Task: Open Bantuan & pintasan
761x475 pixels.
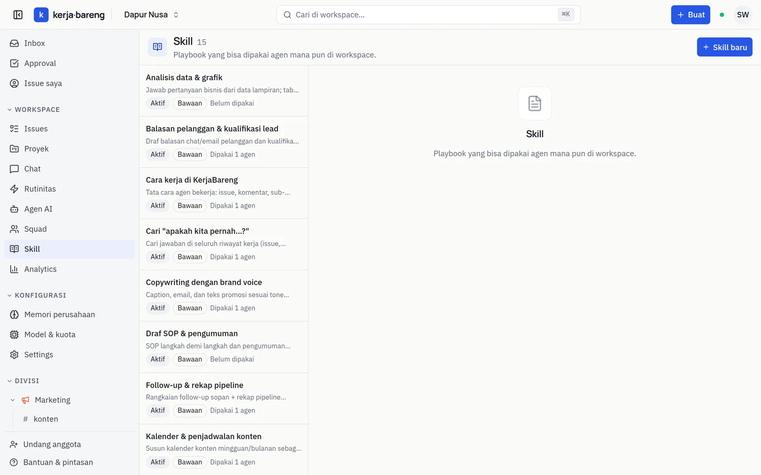Action: [70, 462]
